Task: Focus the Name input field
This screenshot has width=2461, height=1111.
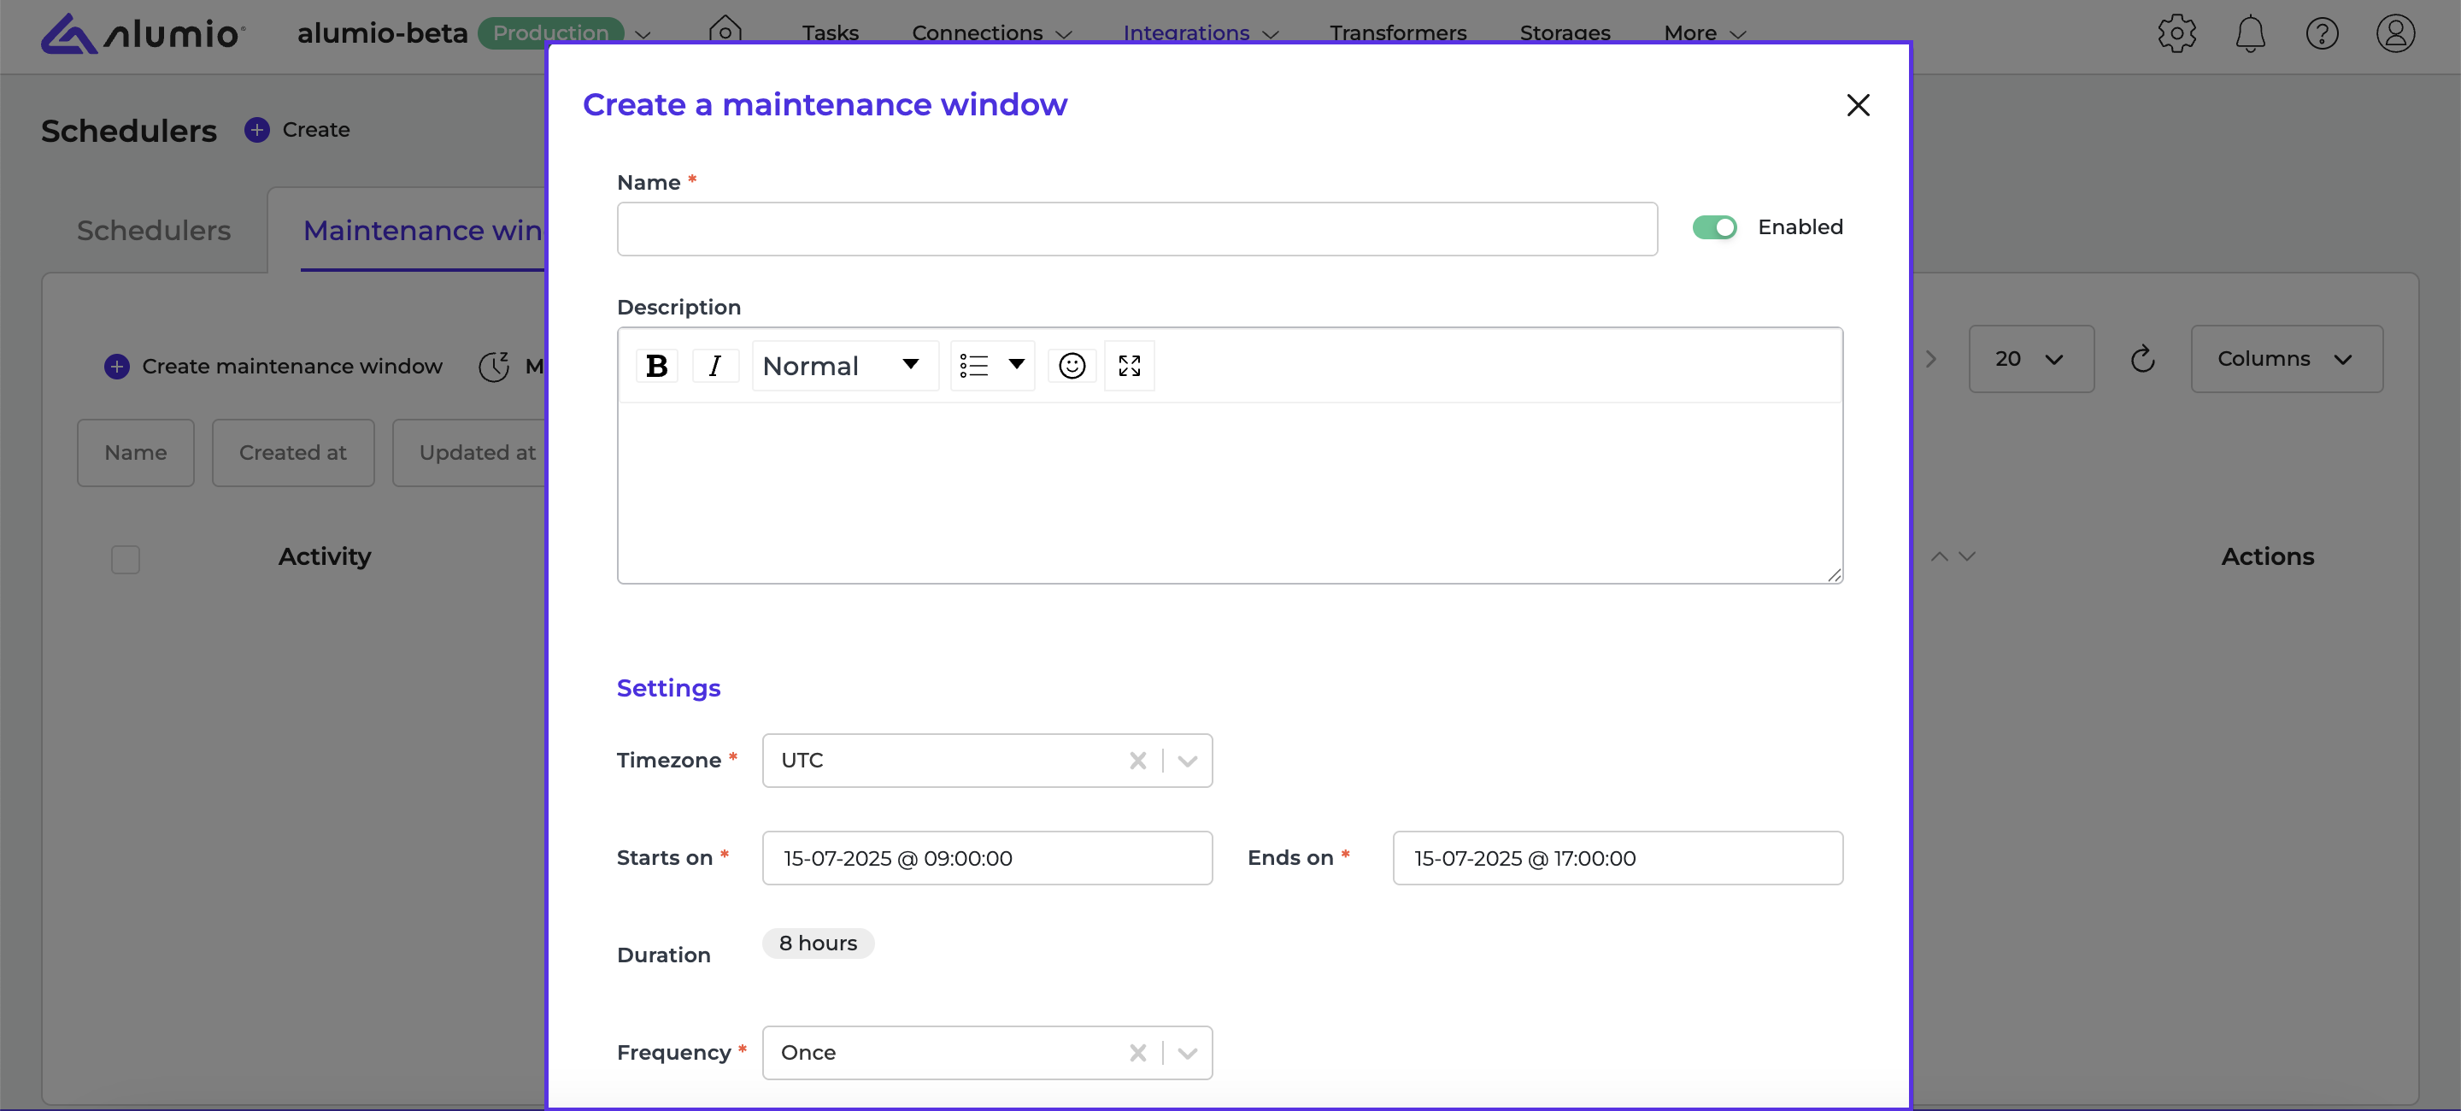Action: tap(1137, 228)
